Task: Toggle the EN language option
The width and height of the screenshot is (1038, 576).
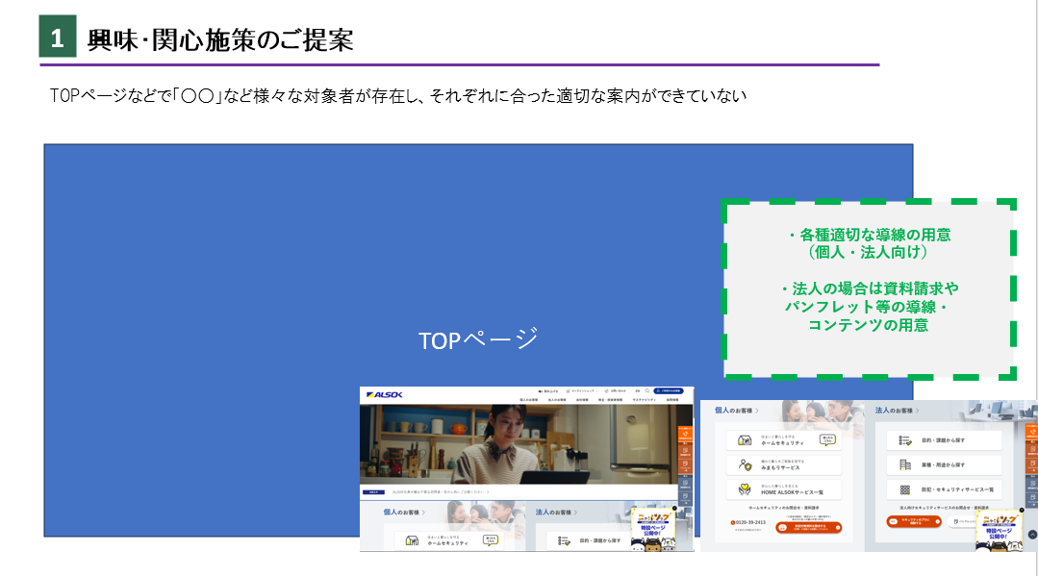Action: point(638,390)
